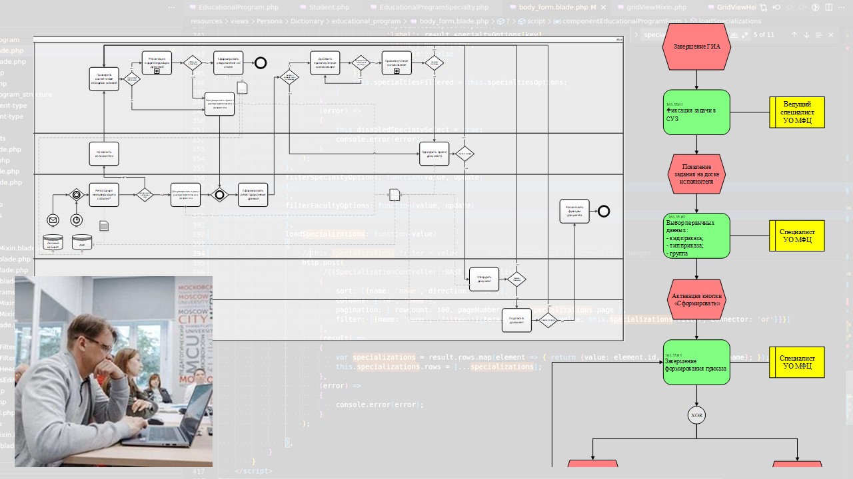Open the educational_program breadcrumb dropdown
The height and width of the screenshot is (479, 853).
(x=366, y=21)
